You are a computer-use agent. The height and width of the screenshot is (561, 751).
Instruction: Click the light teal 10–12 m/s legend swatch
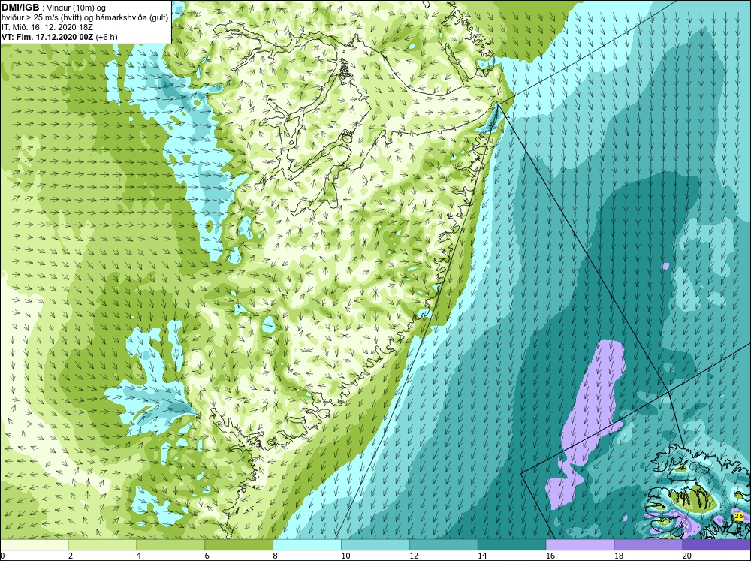375,544
